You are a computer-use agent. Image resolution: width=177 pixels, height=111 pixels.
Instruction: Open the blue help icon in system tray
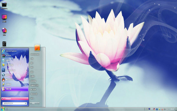coord(149,109)
